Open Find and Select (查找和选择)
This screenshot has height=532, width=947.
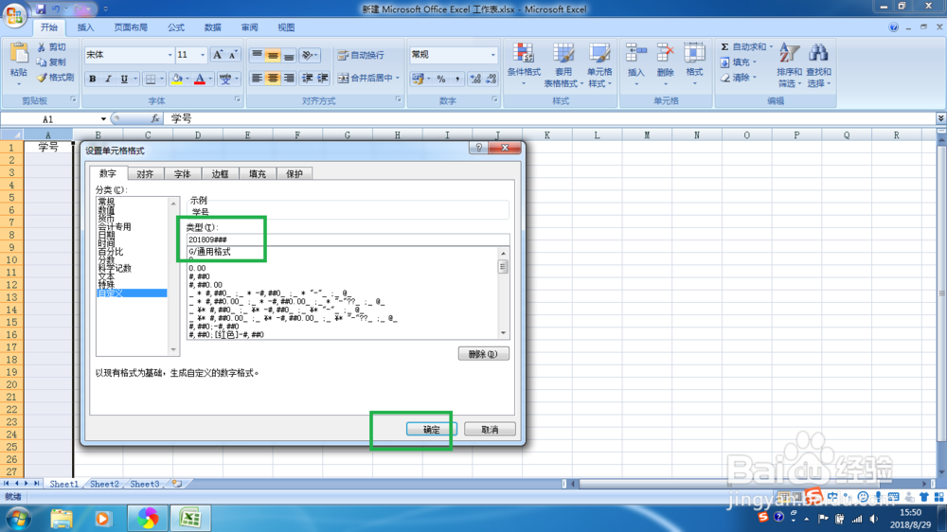[818, 64]
